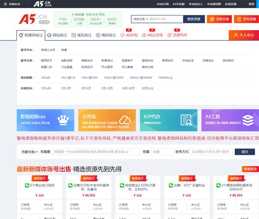Open the 在线估值 link
Image resolution: width=259 pixels, height=219 pixels.
click(231, 4)
